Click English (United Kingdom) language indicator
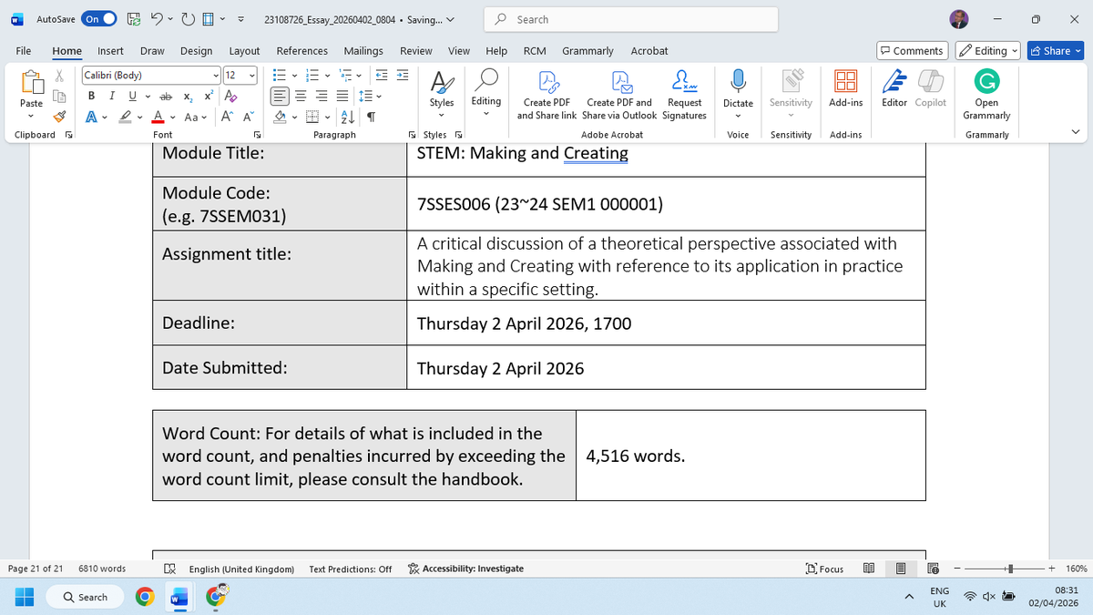The width and height of the screenshot is (1093, 615). 241,569
